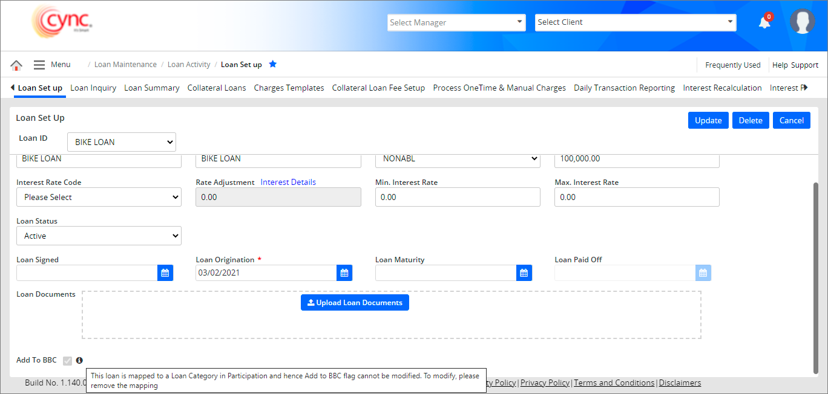This screenshot has width=828, height=394.
Task: Open the Interest Details link
Action: pos(288,182)
